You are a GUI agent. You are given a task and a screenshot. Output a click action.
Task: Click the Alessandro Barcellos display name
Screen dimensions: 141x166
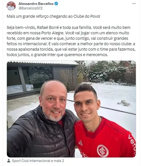36,4
